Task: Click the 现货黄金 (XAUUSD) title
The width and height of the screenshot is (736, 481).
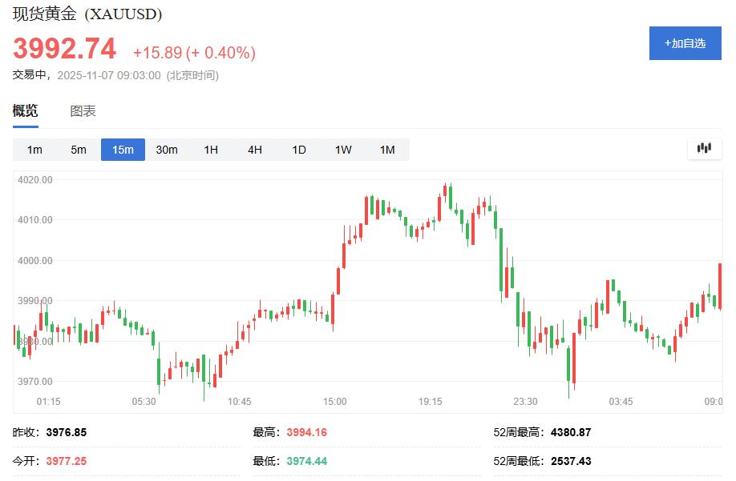Action: [x=87, y=14]
